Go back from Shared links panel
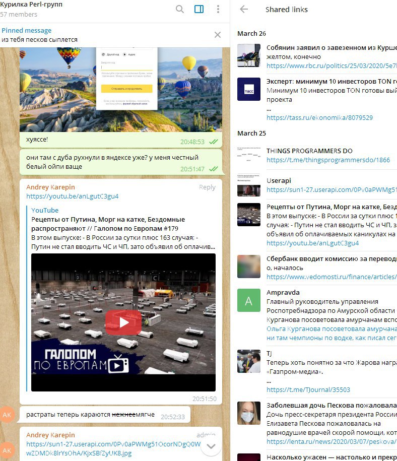The height and width of the screenshot is (461, 397). point(244,9)
